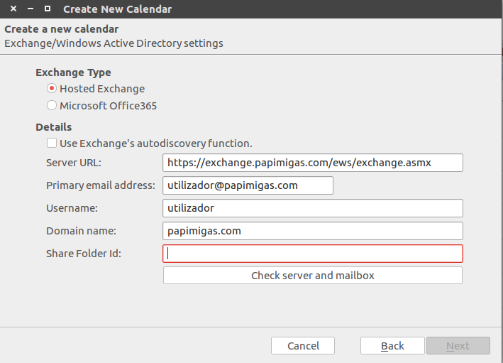Place the cursor in the Domain name field
Image resolution: width=503 pixels, height=363 pixels.
(x=312, y=231)
